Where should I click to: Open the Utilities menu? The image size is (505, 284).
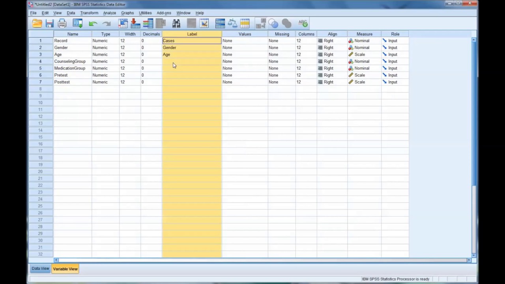tap(145, 13)
